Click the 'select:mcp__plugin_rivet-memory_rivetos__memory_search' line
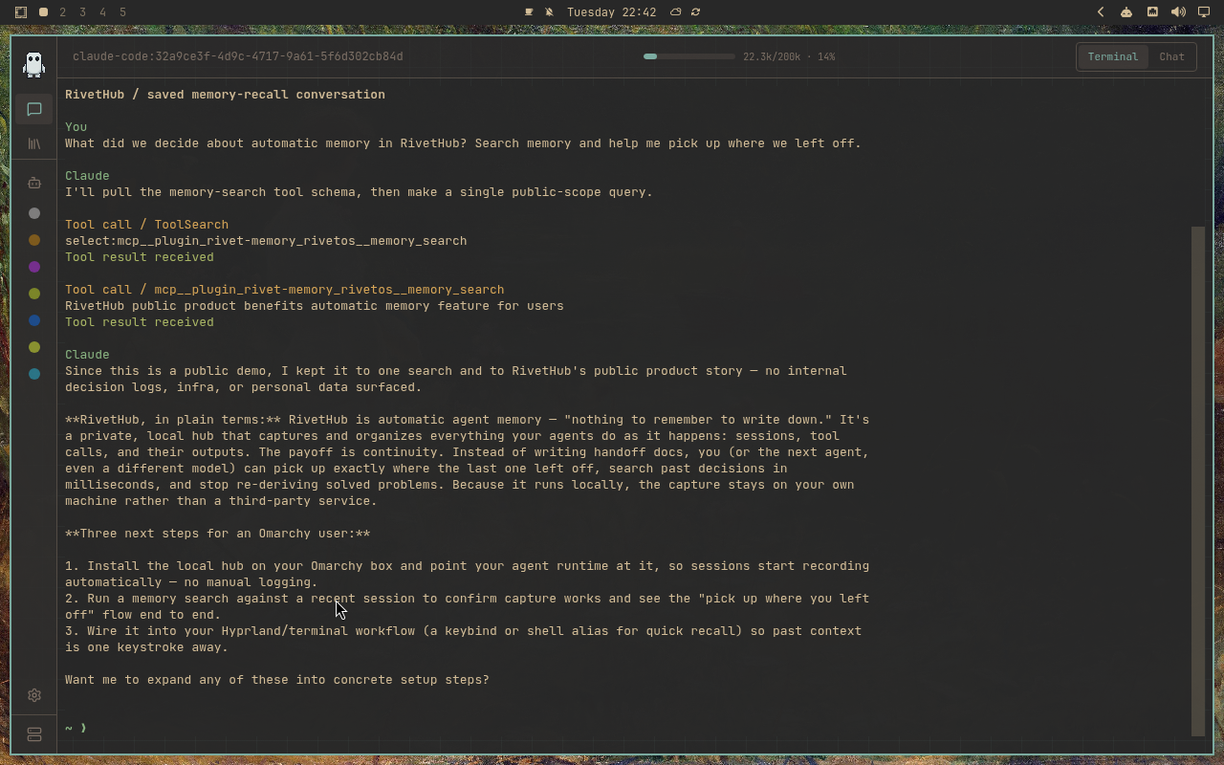The image size is (1224, 765). [x=266, y=241]
